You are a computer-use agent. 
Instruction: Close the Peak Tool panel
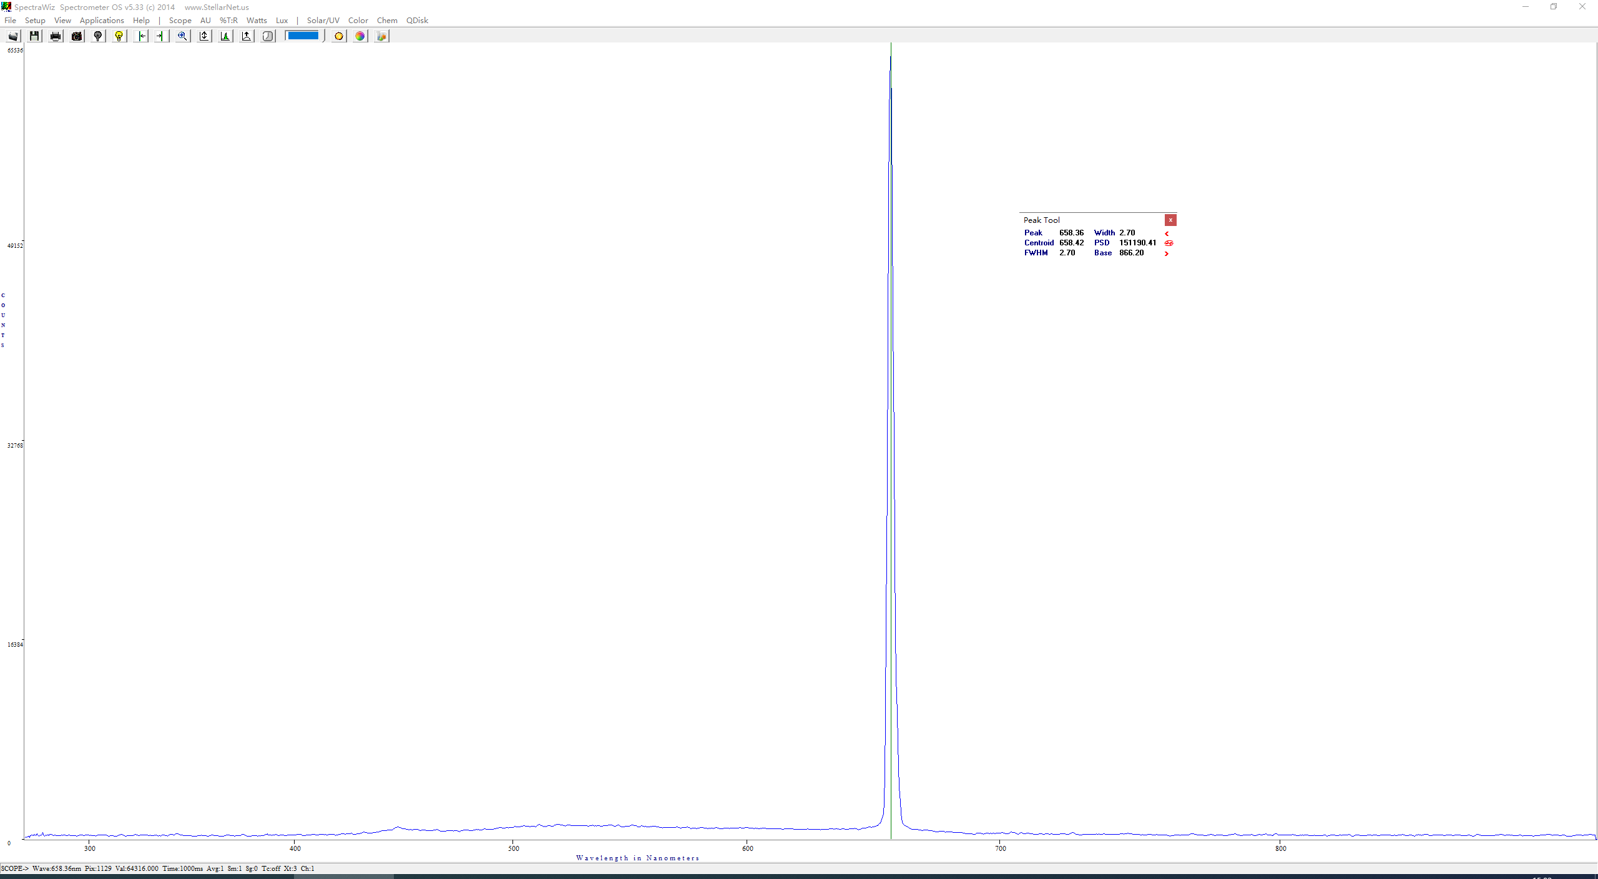[1170, 220]
